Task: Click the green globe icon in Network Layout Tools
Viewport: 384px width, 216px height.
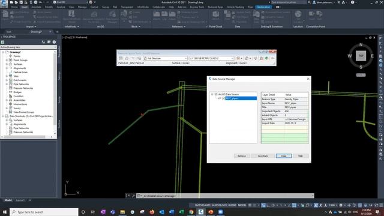Action: click(x=266, y=58)
